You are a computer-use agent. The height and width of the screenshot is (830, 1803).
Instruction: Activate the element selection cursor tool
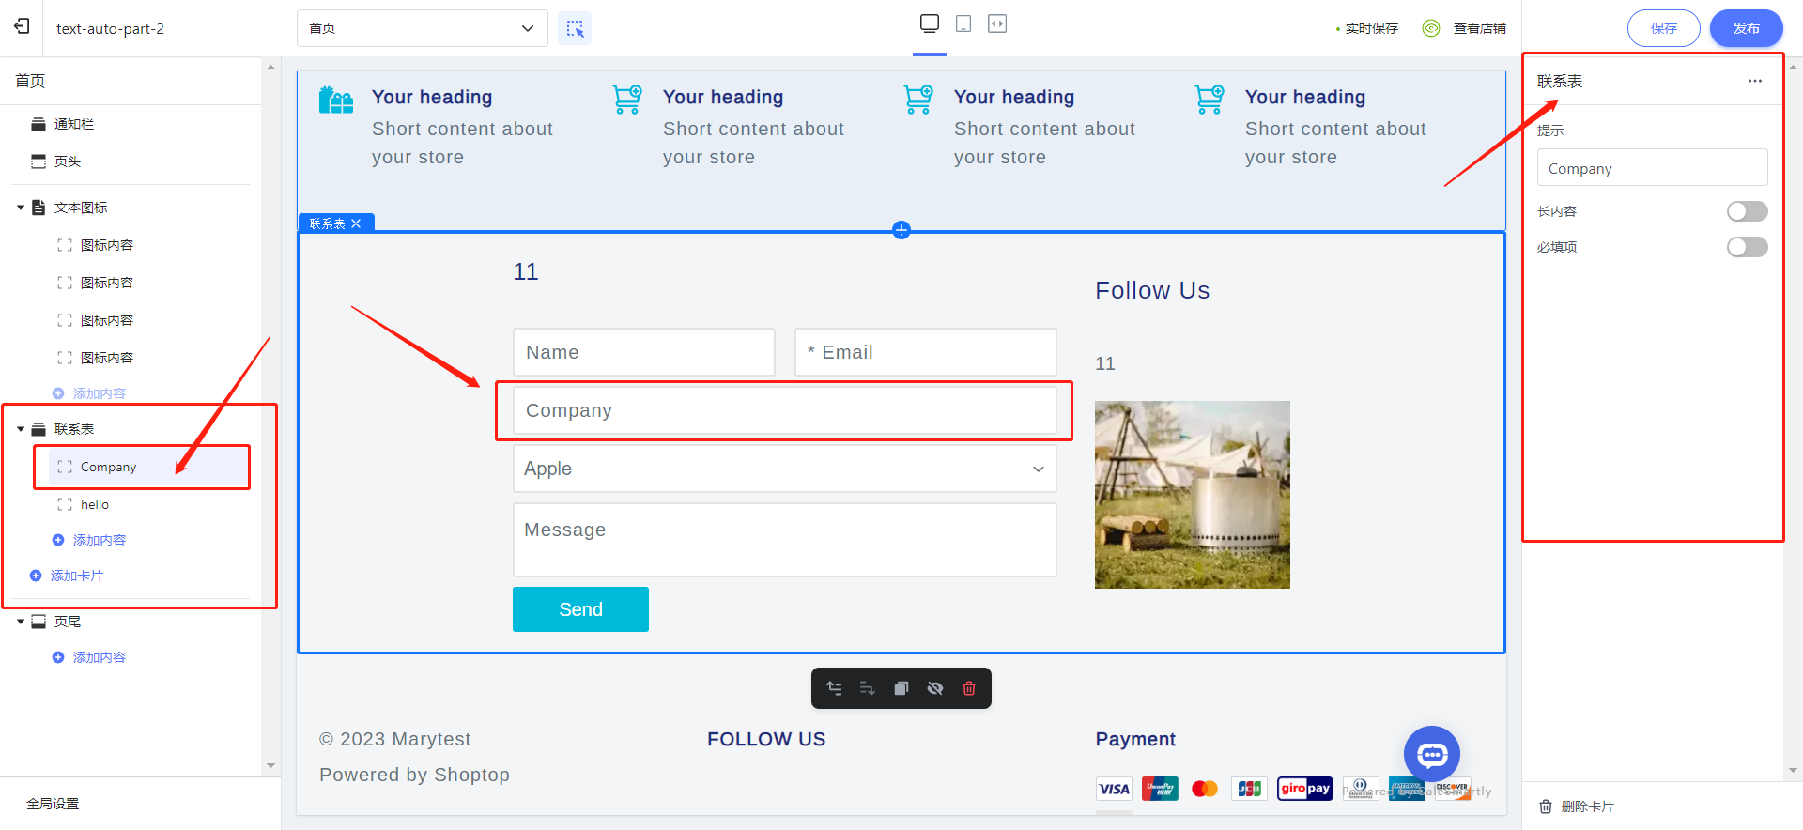(575, 28)
